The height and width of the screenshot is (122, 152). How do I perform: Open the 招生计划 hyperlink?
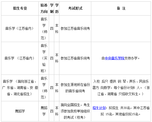coord(99,108)
